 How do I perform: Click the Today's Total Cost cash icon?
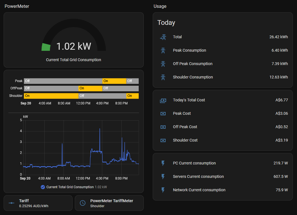click(x=163, y=100)
